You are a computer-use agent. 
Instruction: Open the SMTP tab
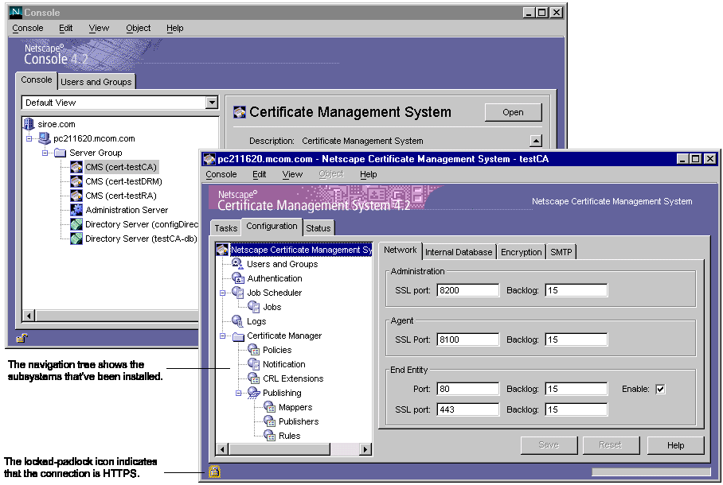(x=561, y=252)
